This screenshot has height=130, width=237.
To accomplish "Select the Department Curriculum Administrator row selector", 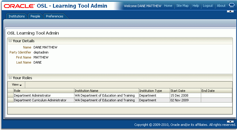I will point(11,100).
